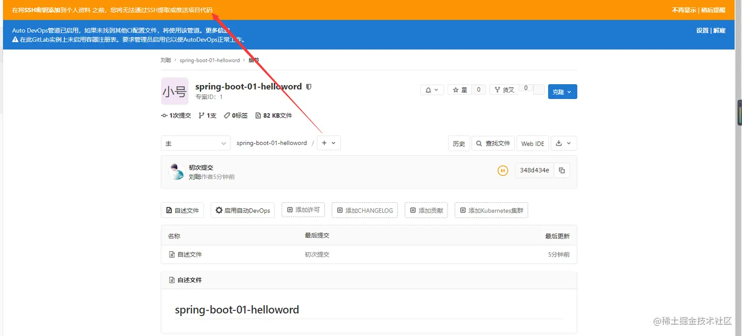Open the 初次提交 commit title link
Viewport: 742px width, 336px height.
click(x=201, y=168)
